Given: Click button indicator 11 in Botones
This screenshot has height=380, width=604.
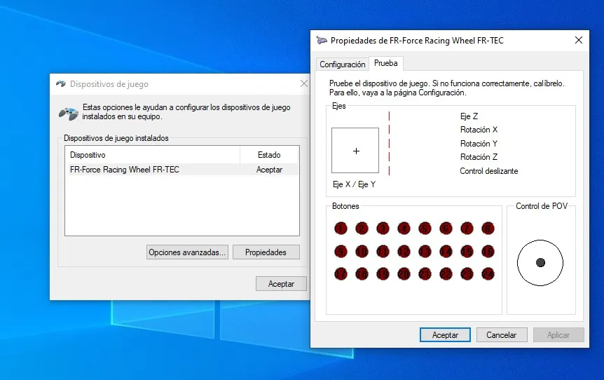Looking at the screenshot, I should [383, 252].
